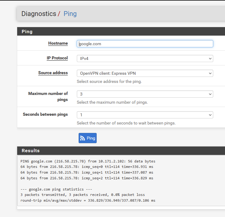Screen dimensions: 225x217
Task: Open the IP Protocol dropdown set to IPv4
Action: point(145,58)
